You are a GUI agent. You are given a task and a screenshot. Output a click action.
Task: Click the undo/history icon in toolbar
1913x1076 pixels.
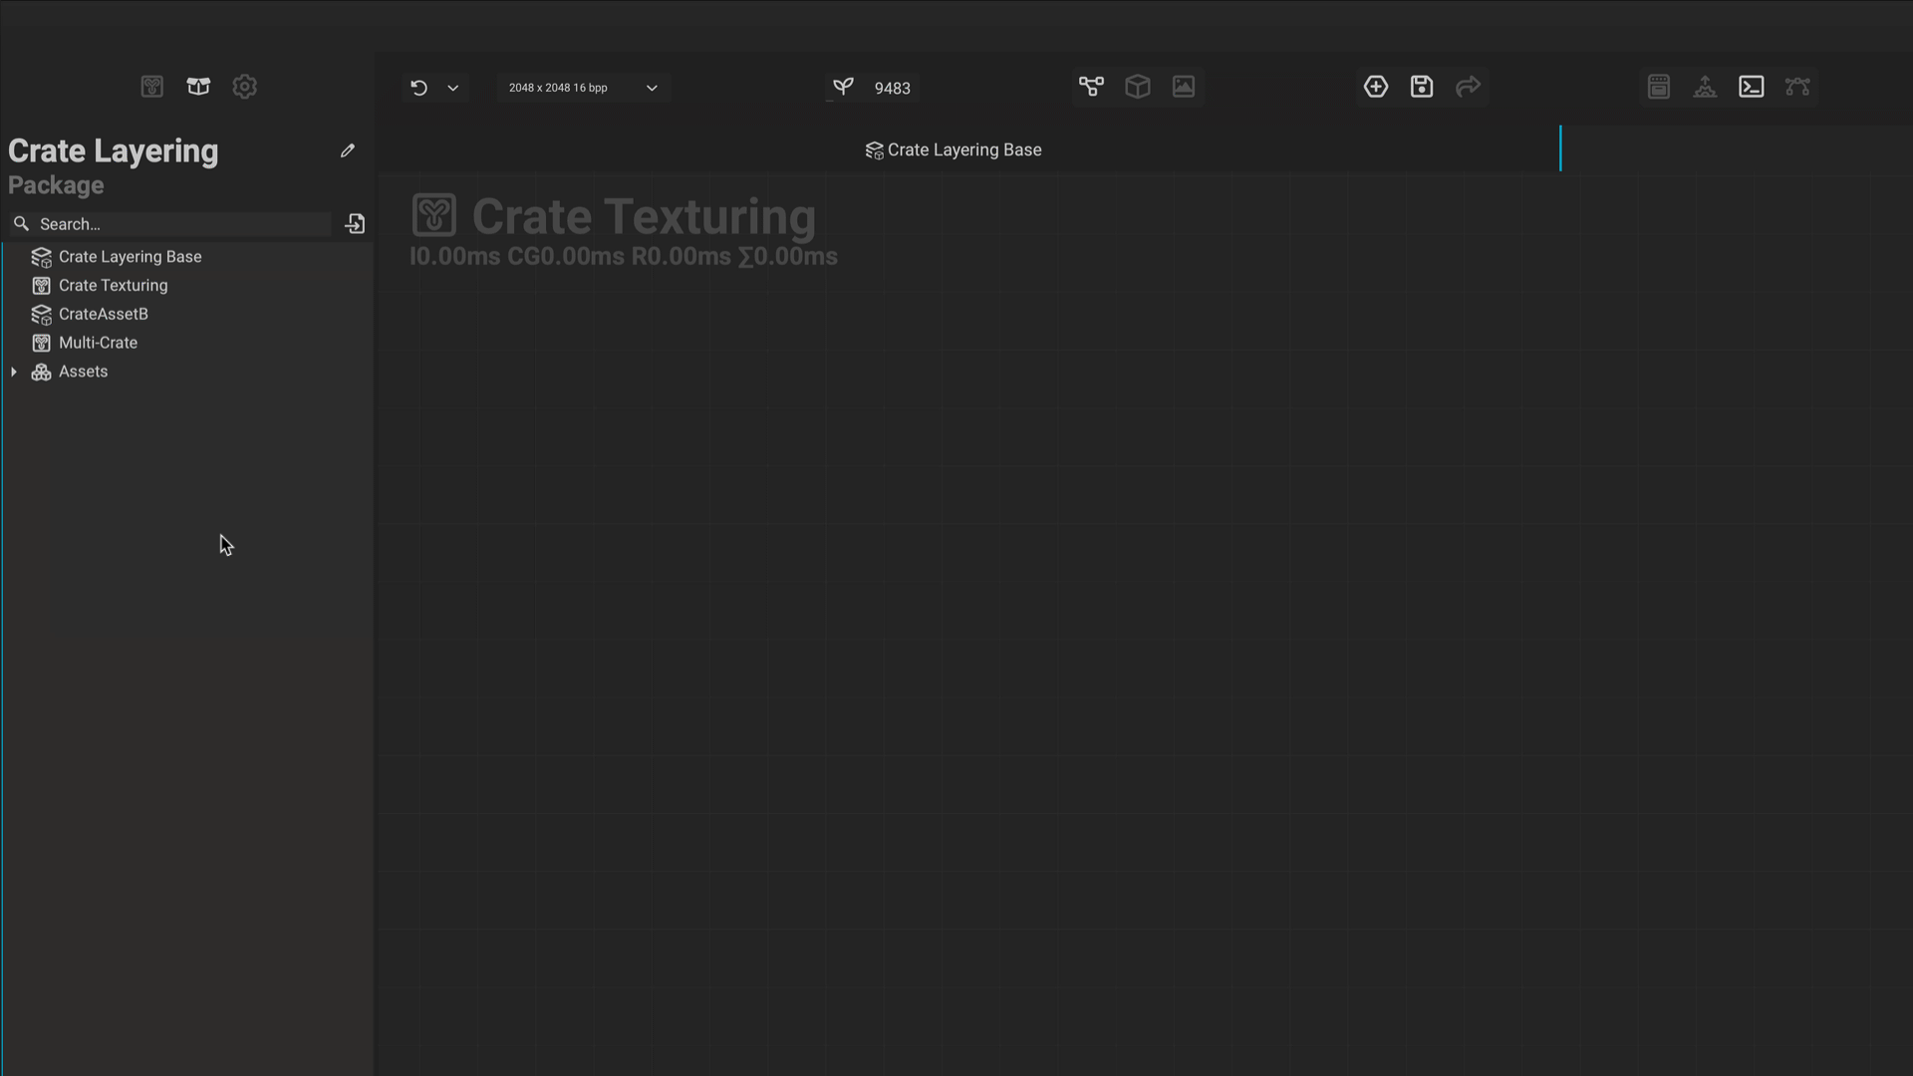coord(417,87)
